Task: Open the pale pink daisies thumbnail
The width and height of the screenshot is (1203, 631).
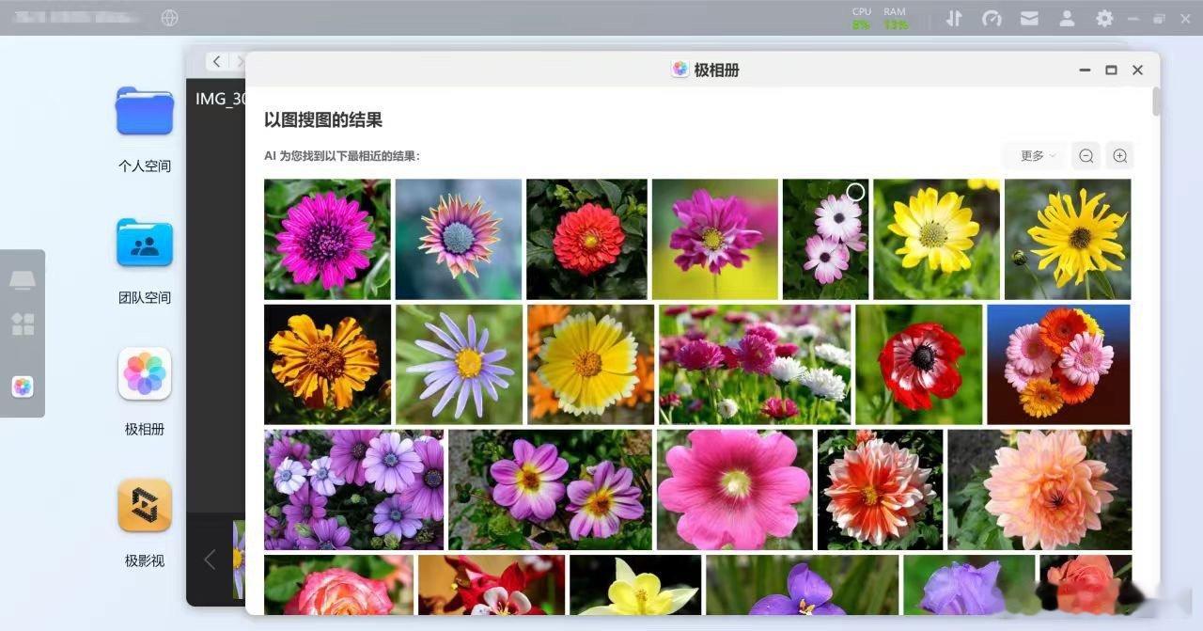Action: tap(826, 239)
